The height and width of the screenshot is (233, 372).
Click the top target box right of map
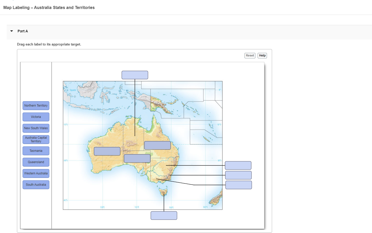pos(238,165)
